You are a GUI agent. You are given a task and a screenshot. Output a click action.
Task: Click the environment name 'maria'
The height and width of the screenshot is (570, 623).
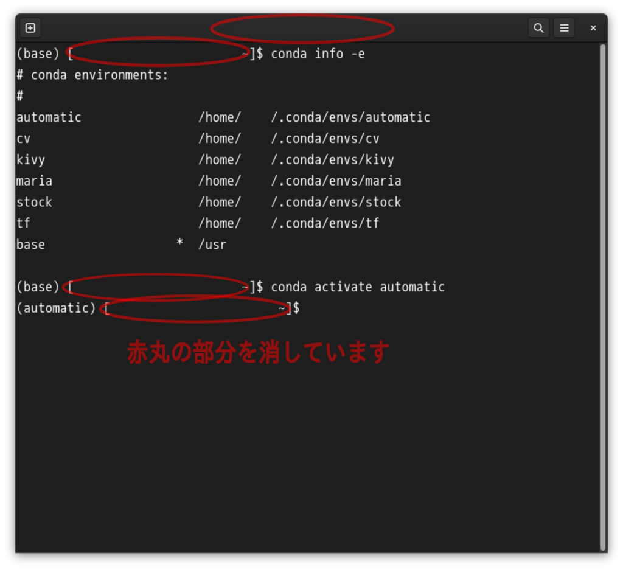35,181
